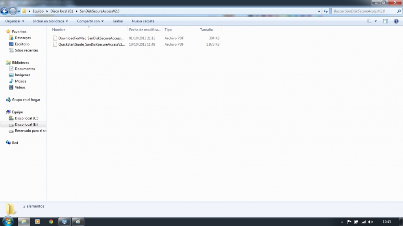Refresh the folder with the address bar button

(325, 11)
